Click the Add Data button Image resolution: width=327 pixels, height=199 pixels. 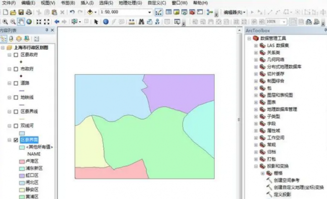coord(90,12)
